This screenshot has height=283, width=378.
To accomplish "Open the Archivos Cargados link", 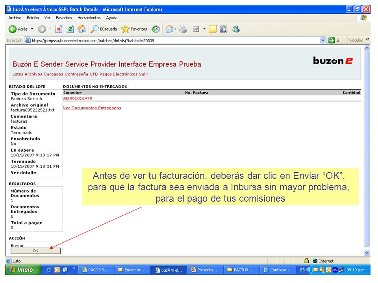I will tap(44, 74).
